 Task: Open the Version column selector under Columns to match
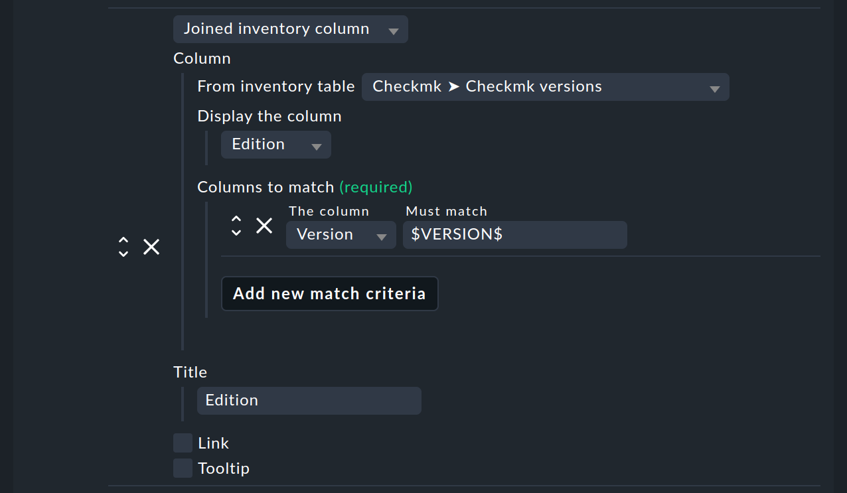(x=341, y=234)
